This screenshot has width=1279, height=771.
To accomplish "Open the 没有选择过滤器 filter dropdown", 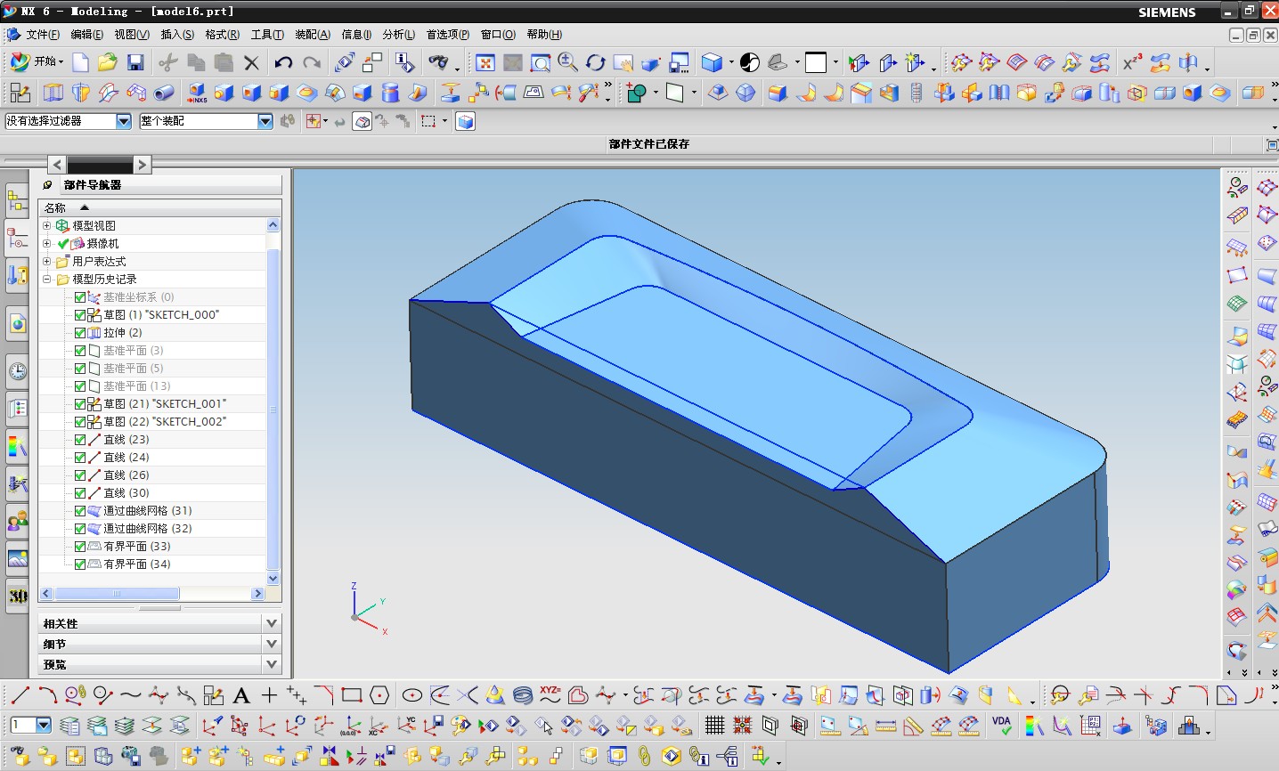I will [124, 121].
